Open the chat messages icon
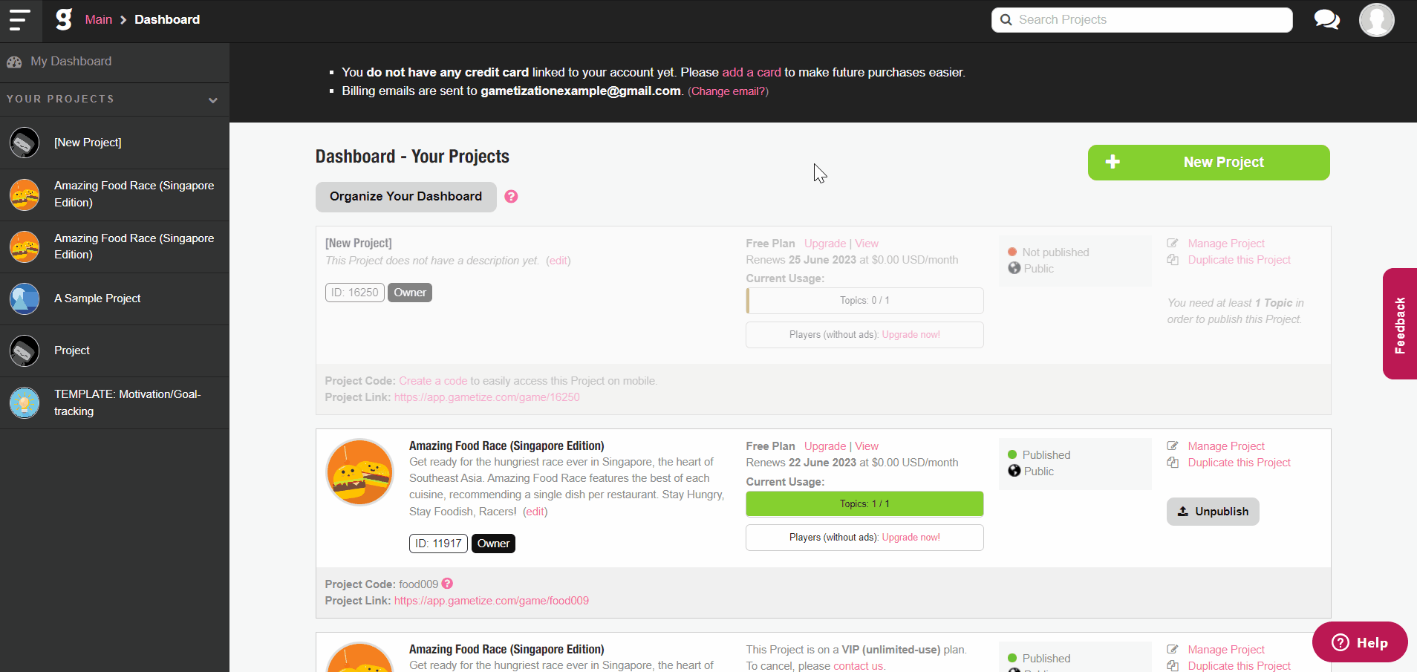The image size is (1417, 672). click(x=1326, y=20)
